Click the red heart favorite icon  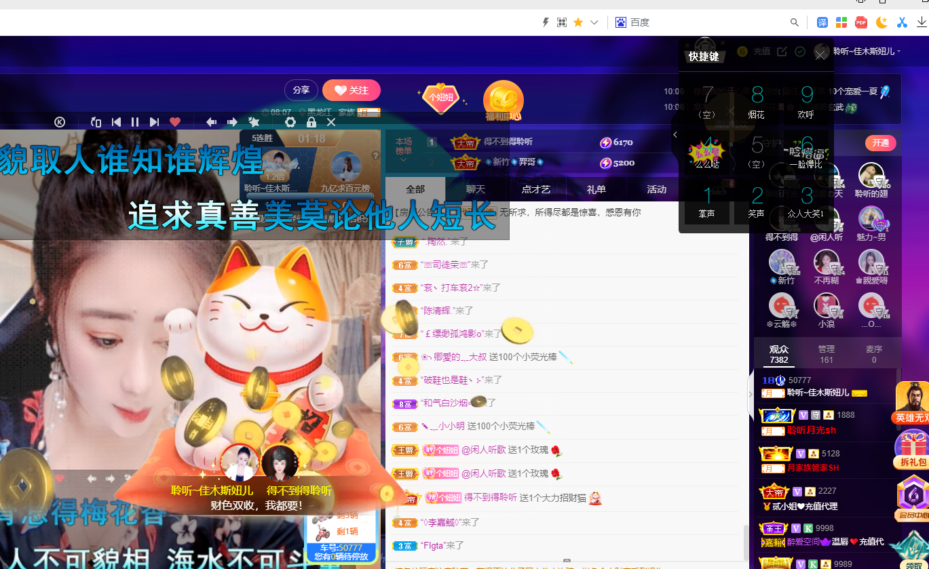(175, 122)
